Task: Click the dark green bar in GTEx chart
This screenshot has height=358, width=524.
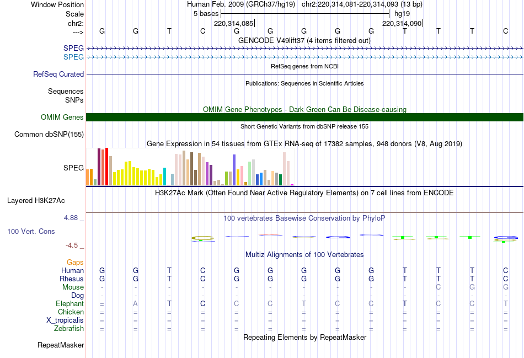Action: (x=280, y=180)
